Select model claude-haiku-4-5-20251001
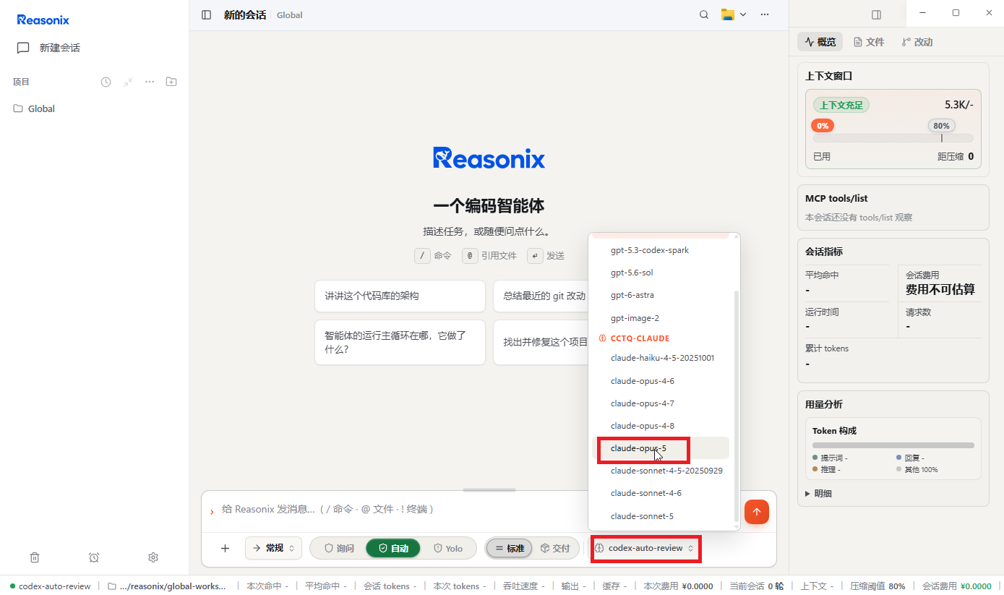Viewport: 1004px width, 595px height. [661, 358]
